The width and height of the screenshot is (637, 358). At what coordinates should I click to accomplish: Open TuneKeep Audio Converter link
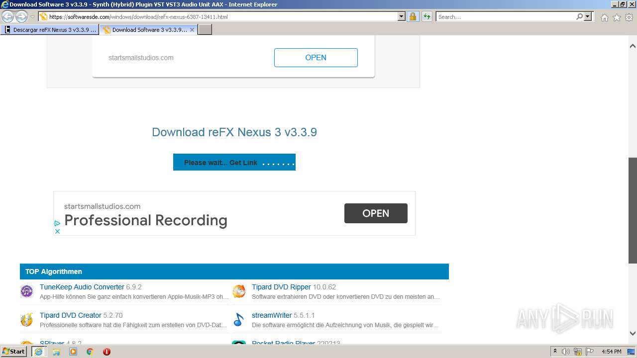tap(82, 287)
